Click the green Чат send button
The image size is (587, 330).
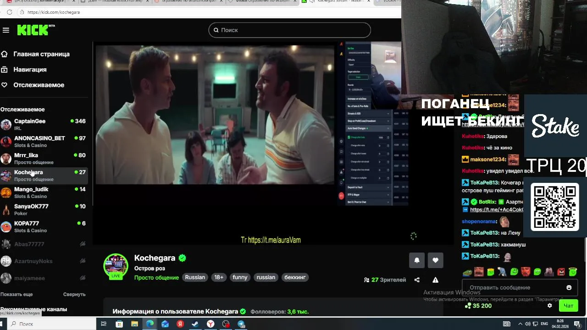pos(569,306)
